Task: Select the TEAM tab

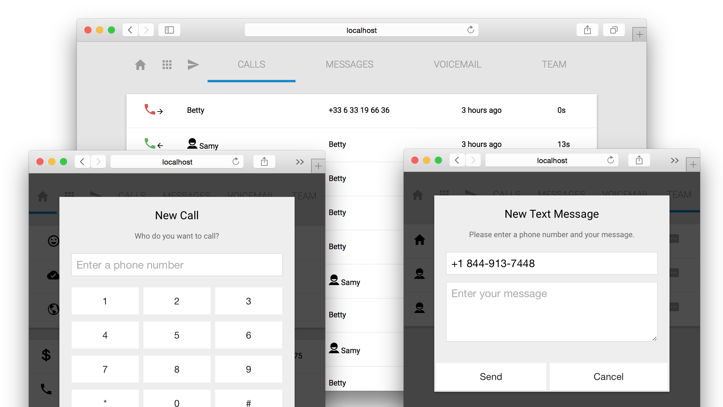Action: coord(554,64)
